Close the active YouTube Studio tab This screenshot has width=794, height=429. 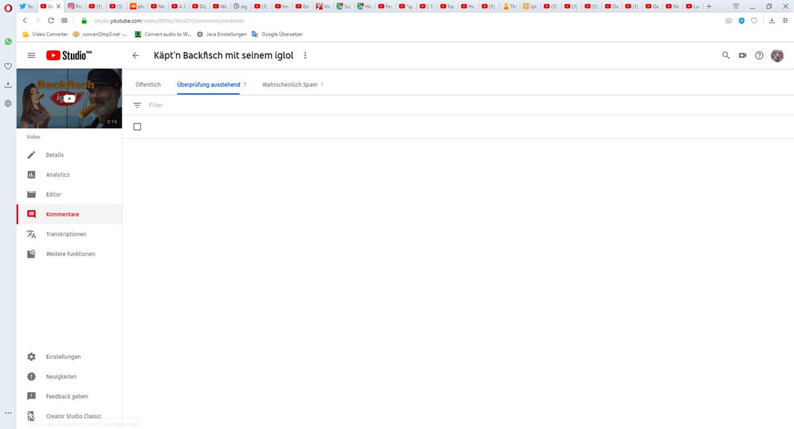tap(58, 6)
